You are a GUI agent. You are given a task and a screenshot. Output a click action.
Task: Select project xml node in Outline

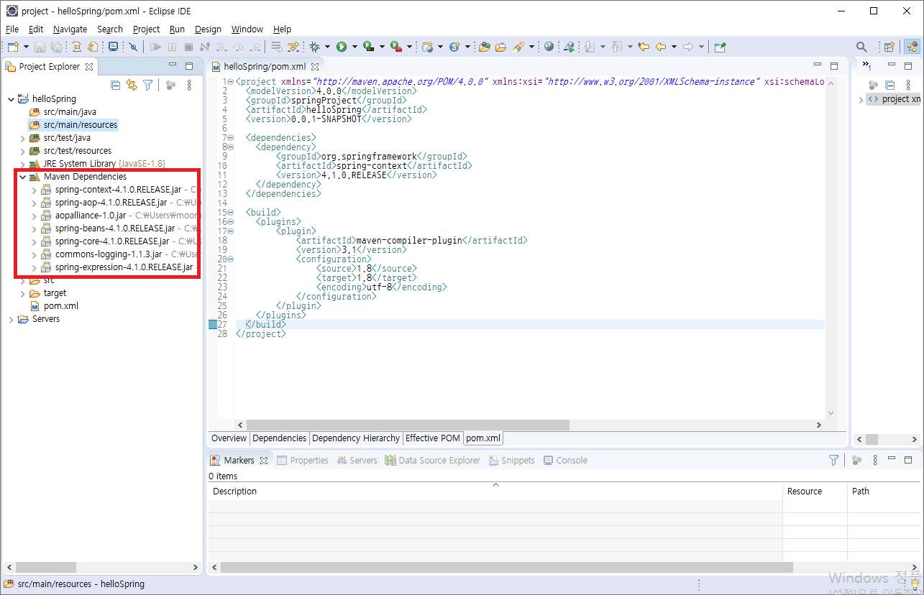894,99
